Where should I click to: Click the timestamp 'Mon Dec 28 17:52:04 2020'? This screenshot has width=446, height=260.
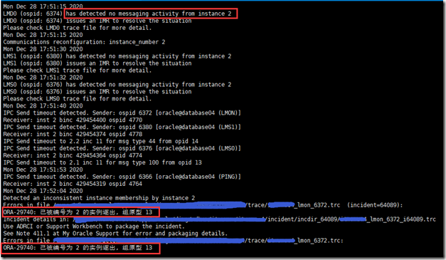tap(43, 191)
